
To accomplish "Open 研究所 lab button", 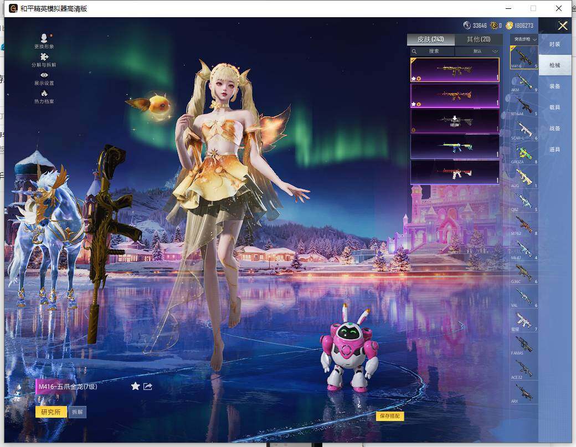I will point(51,412).
